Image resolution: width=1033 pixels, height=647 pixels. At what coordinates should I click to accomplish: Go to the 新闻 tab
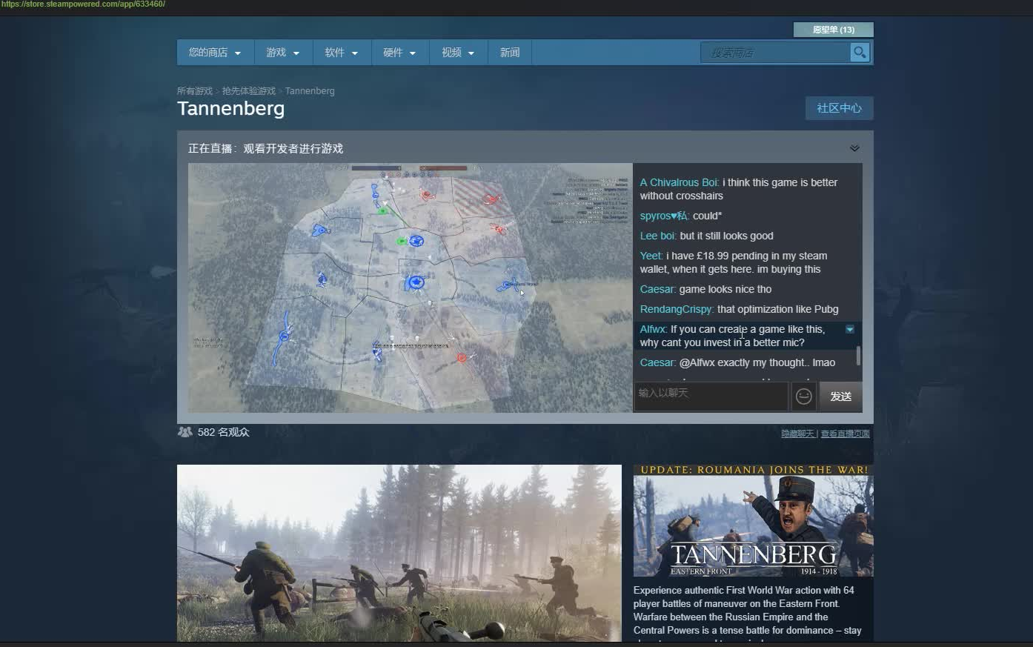point(510,53)
